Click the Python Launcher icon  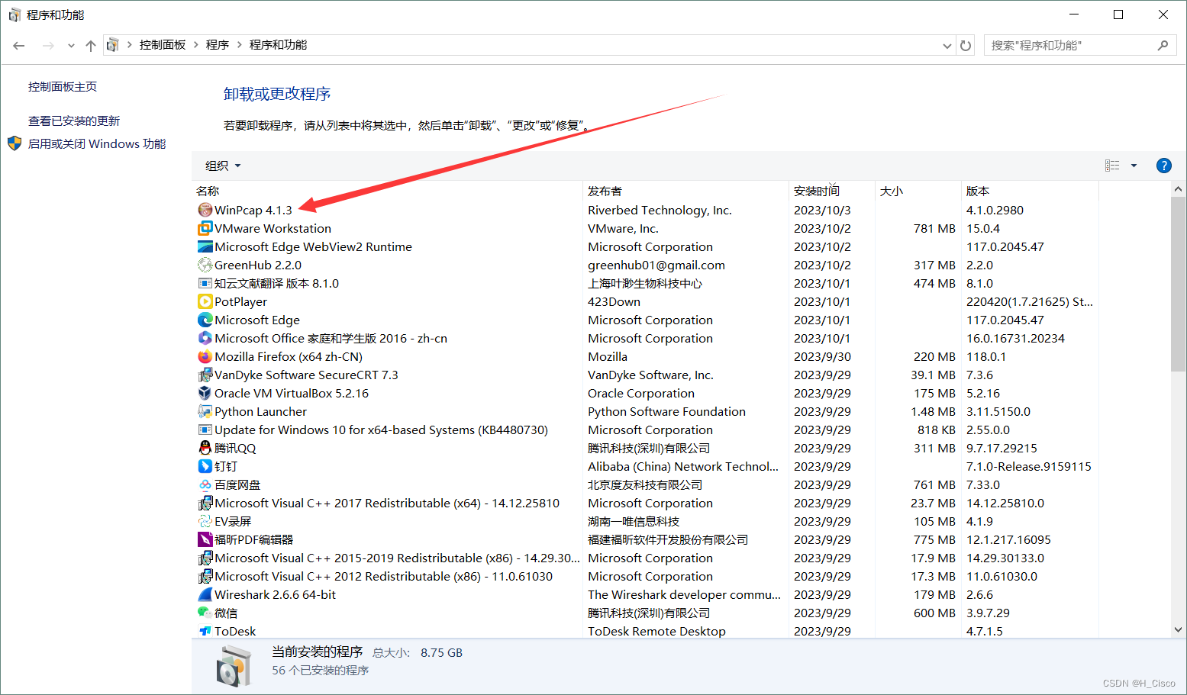coord(205,411)
